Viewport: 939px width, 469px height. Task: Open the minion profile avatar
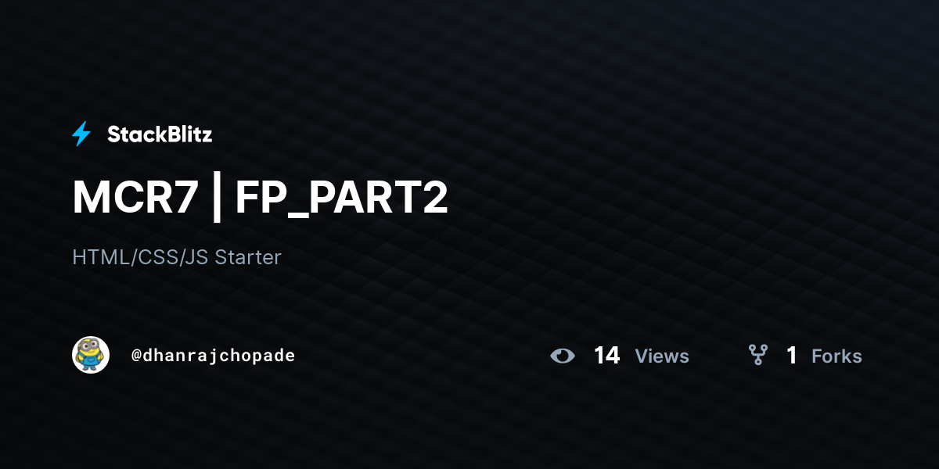91,355
